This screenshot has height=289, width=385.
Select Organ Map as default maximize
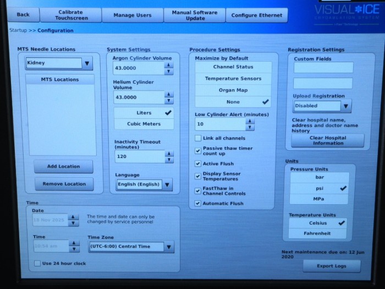click(x=233, y=90)
